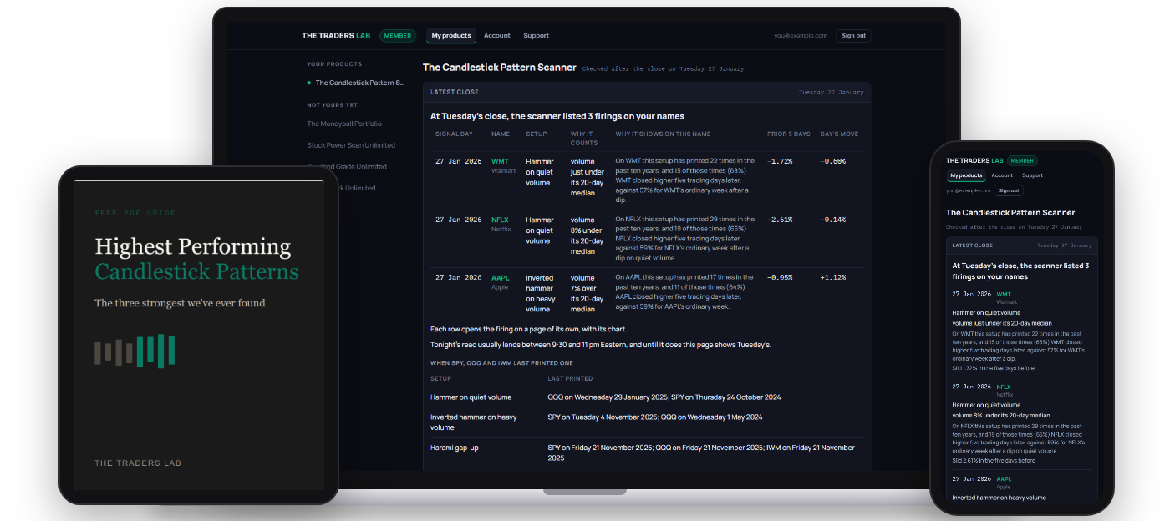The width and height of the screenshot is (1170, 521).
Task: Open Support tab on the laptop screen
Action: pos(537,36)
